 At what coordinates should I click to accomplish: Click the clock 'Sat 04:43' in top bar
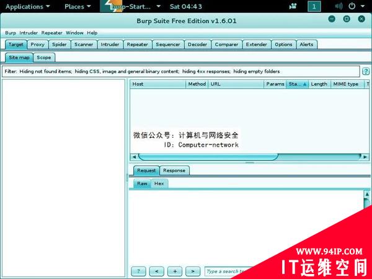pyautogui.click(x=186, y=6)
